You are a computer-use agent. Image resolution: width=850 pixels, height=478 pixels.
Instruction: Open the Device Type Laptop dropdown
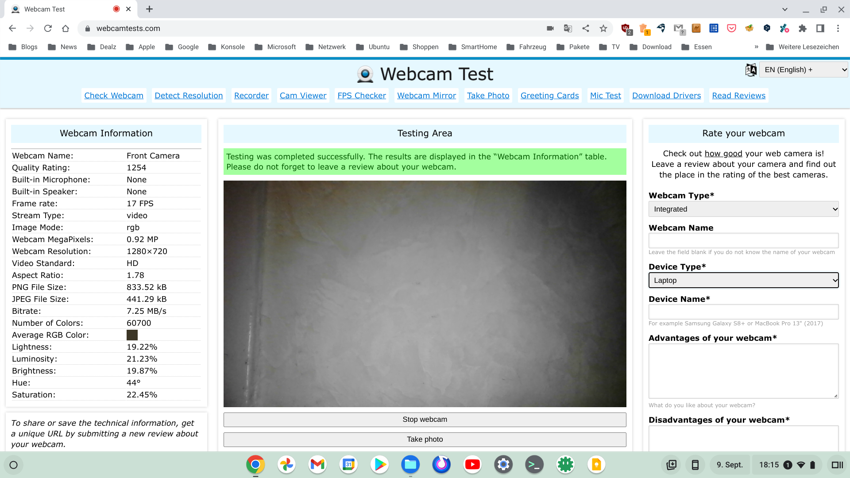coord(743,280)
